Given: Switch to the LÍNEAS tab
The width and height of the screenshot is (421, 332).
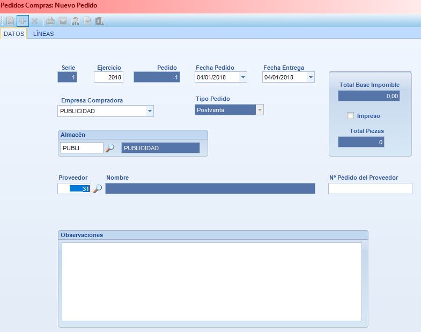Looking at the screenshot, I should click(x=43, y=33).
